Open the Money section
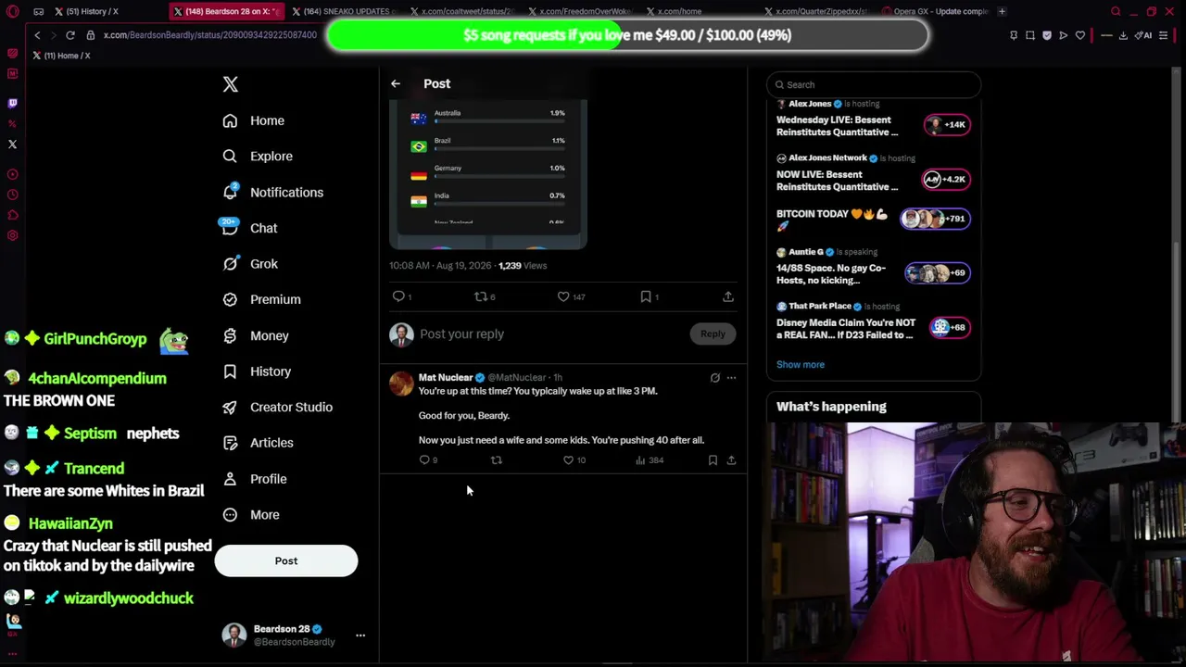1186x667 pixels. point(256,335)
